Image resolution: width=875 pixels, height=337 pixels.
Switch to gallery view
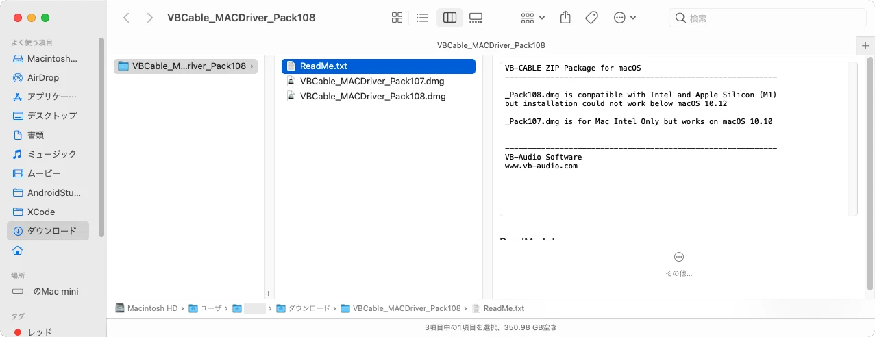[x=476, y=18]
